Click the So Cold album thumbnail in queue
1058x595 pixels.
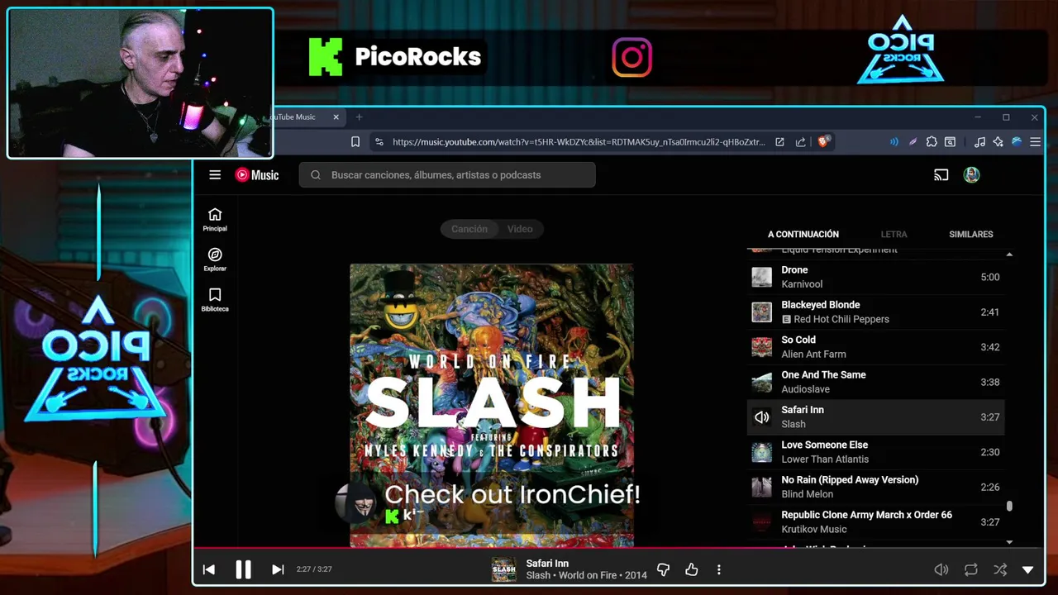pos(762,347)
